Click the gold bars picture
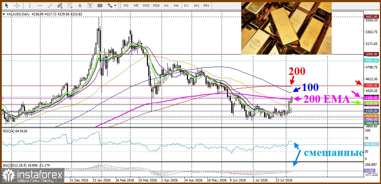This screenshot has width=381, height=184. (286, 28)
